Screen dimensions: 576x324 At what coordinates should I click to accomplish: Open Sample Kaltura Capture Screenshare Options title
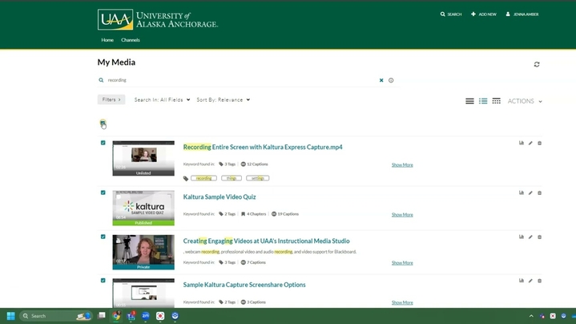pyautogui.click(x=244, y=285)
